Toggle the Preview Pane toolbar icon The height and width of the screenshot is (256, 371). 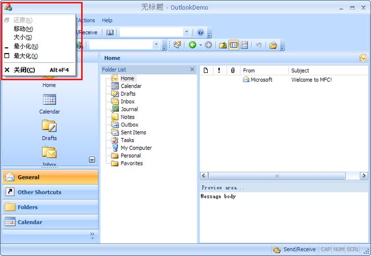244,44
